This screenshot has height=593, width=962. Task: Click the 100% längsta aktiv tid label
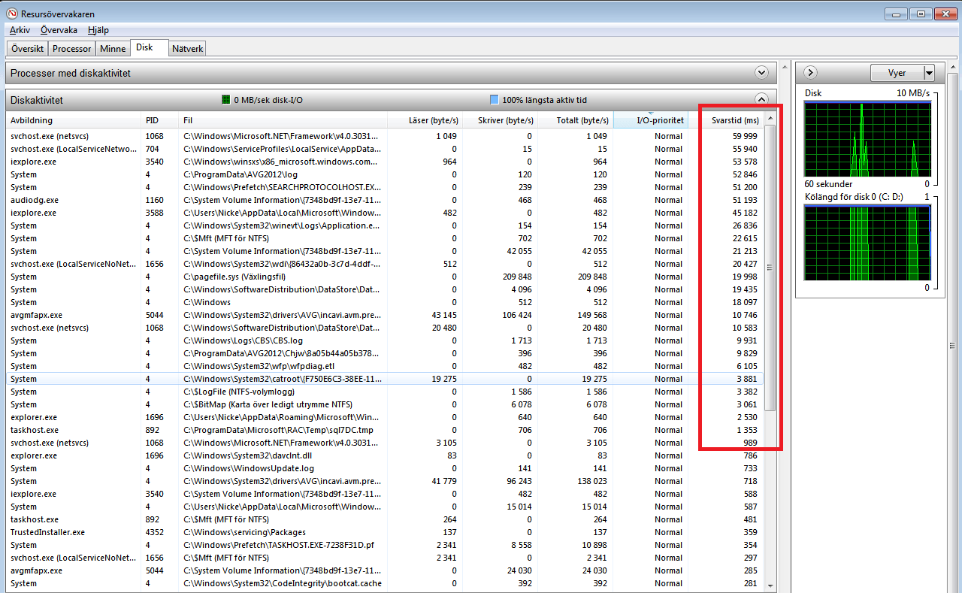(544, 99)
